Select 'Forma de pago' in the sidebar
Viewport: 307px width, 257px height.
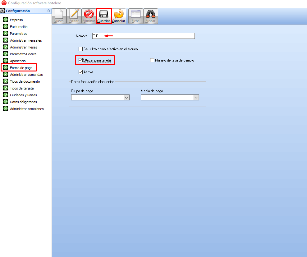click(x=21, y=68)
